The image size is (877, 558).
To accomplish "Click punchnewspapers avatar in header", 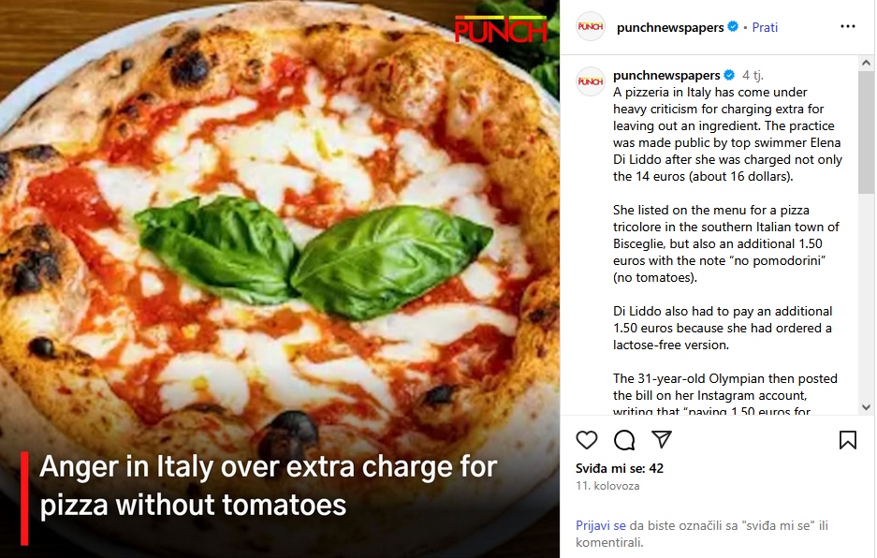I will 591,27.
